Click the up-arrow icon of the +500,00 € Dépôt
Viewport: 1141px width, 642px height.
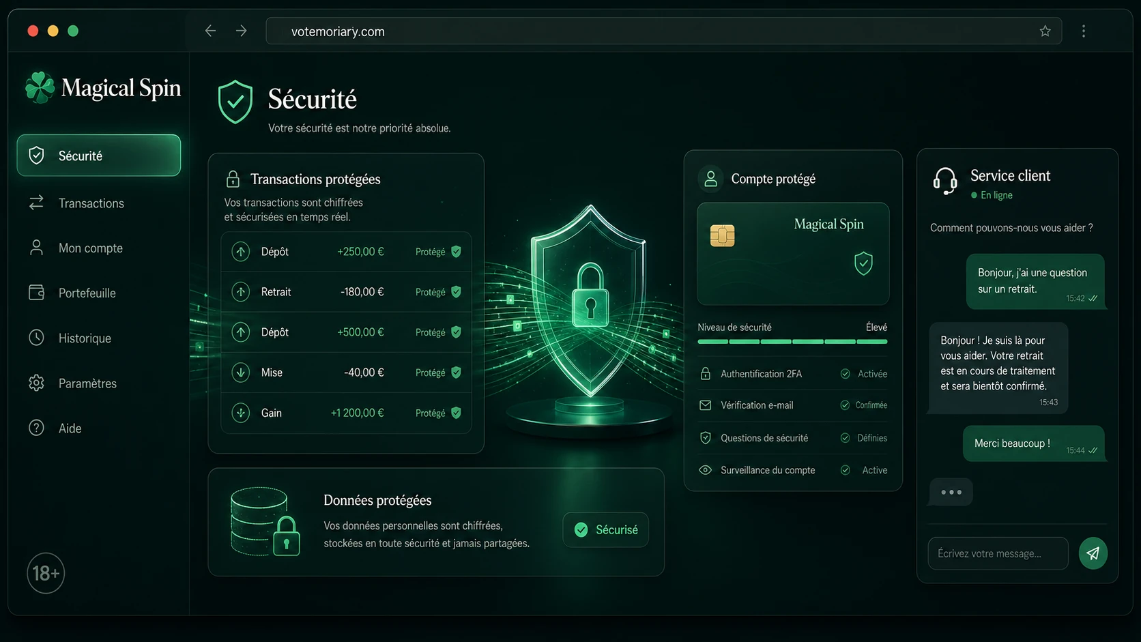pyautogui.click(x=240, y=332)
